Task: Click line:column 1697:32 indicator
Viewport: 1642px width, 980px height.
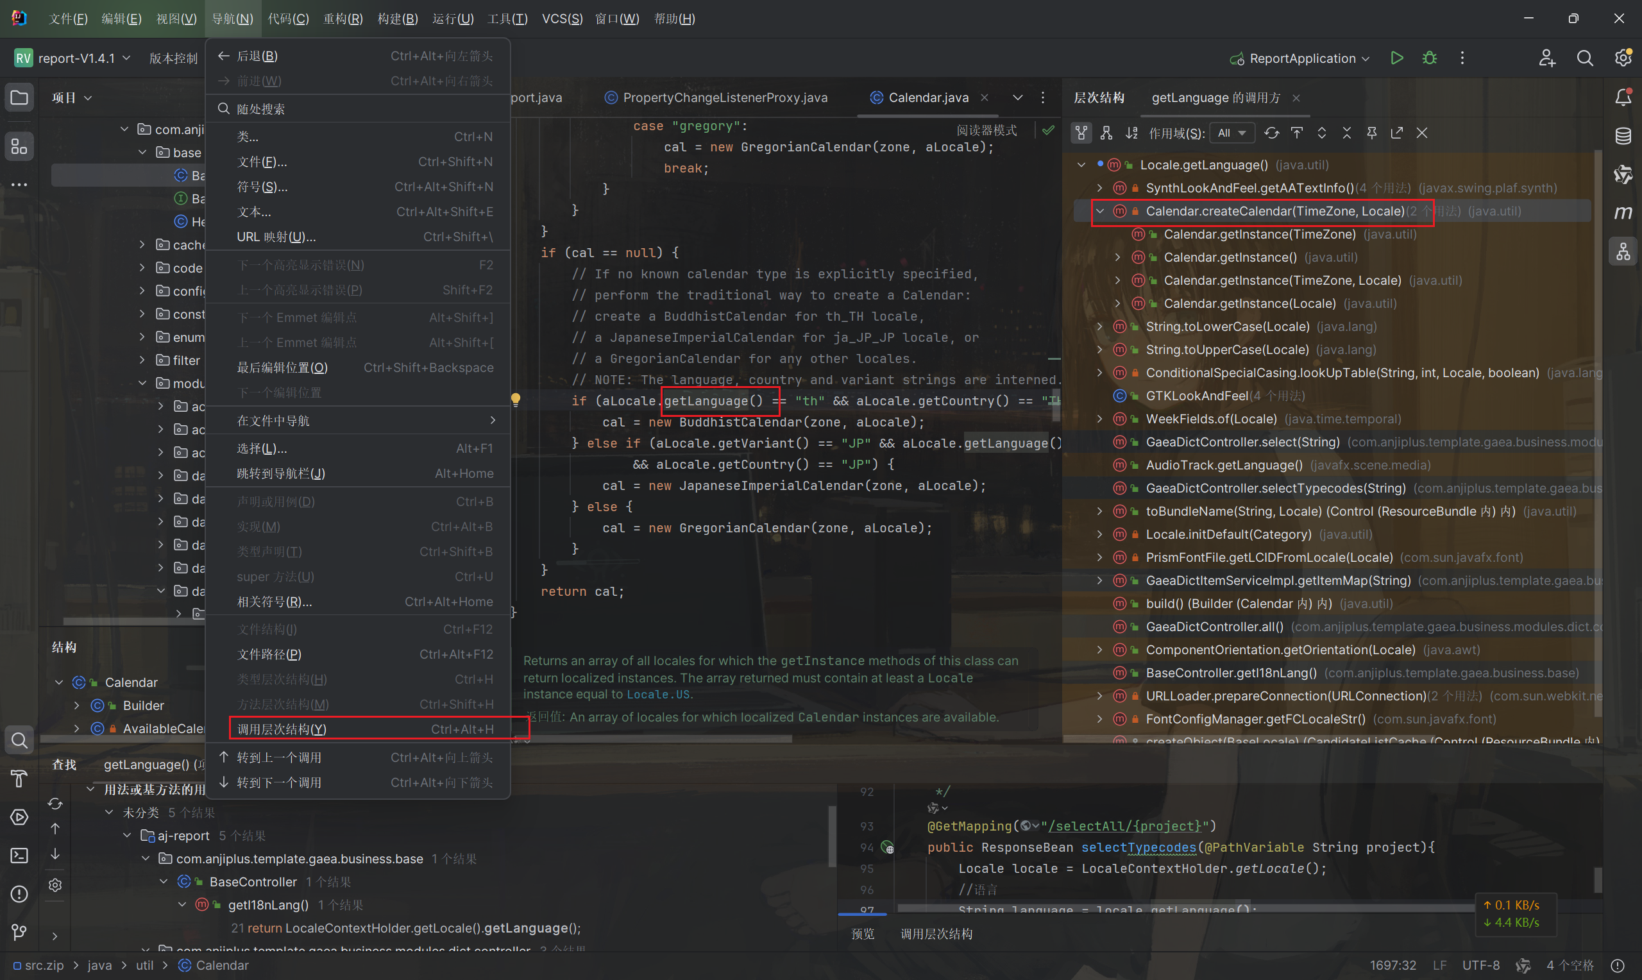Action: tap(1392, 965)
